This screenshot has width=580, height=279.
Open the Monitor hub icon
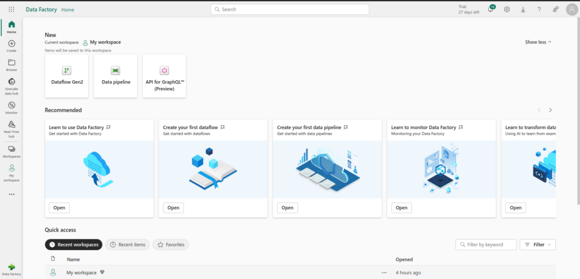coord(11,107)
